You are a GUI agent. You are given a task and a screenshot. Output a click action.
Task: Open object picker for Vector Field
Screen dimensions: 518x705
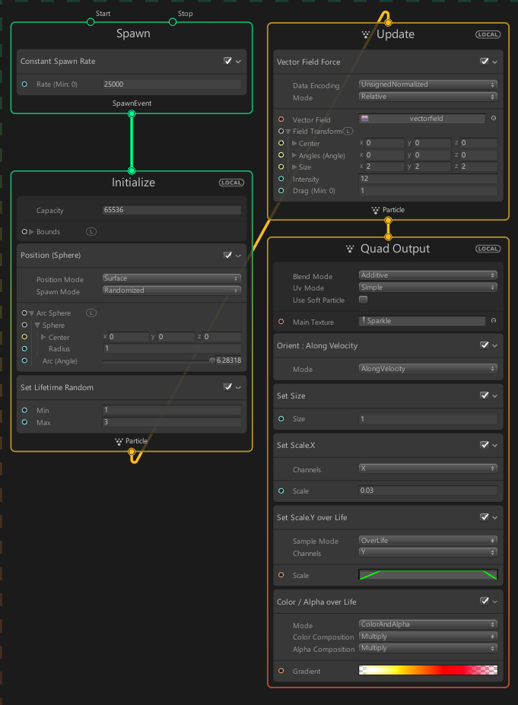(494, 118)
